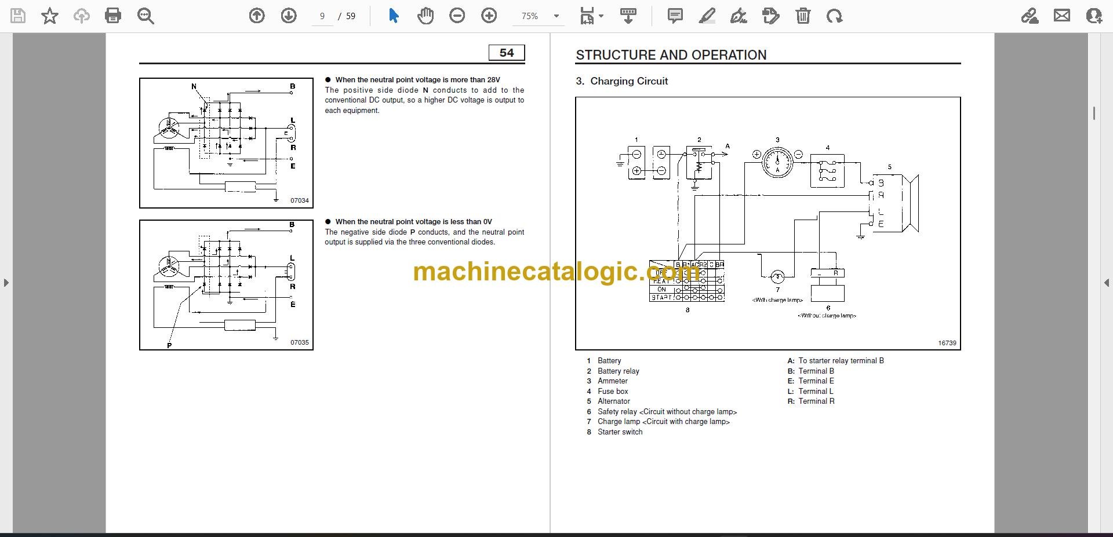This screenshot has width=1113, height=537.
Task: Click diagram 07034 figure
Action: click(226, 143)
